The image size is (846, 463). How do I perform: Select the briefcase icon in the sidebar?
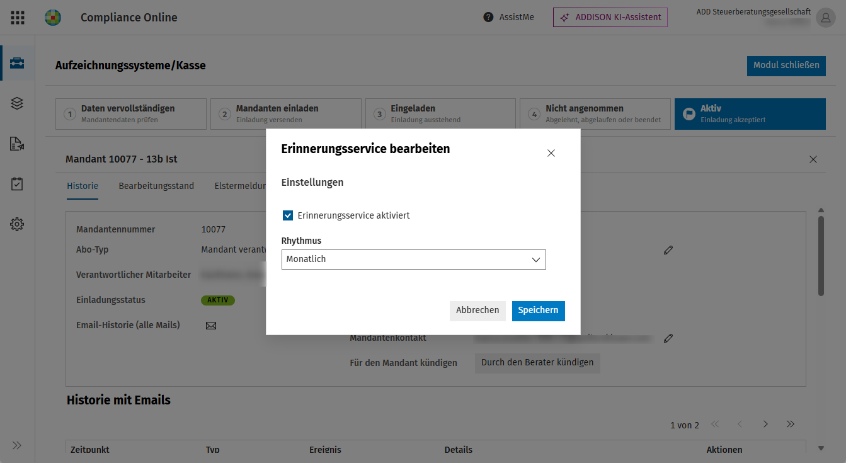[17, 63]
